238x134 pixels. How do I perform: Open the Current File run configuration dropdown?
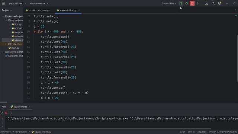click(169, 3)
